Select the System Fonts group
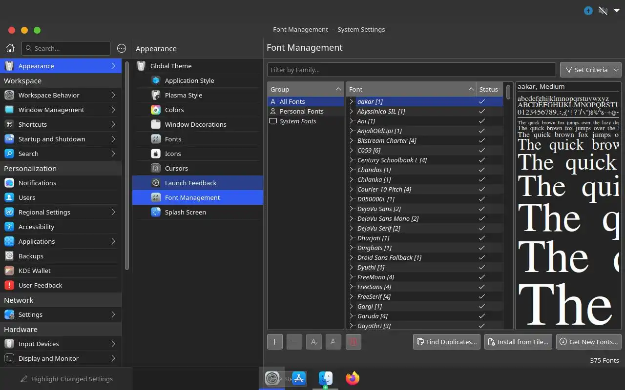 pyautogui.click(x=306, y=121)
